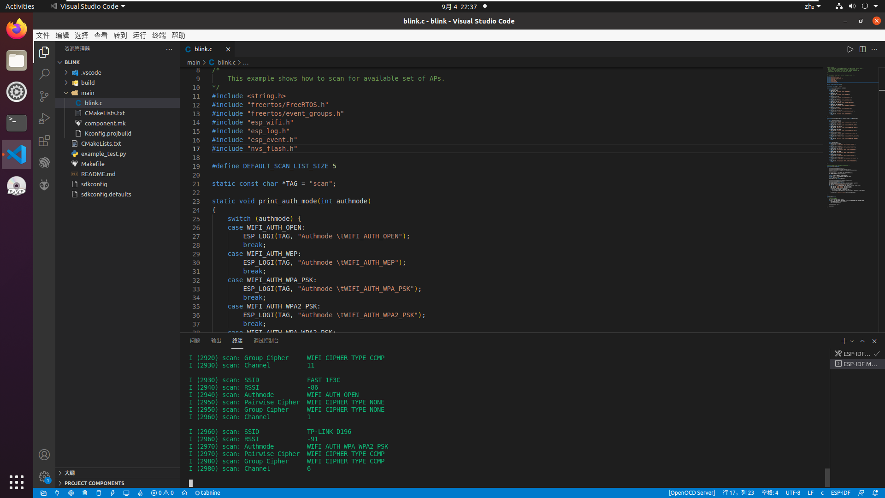
Task: Toggle maximize terminal panel size
Action: (x=862, y=341)
